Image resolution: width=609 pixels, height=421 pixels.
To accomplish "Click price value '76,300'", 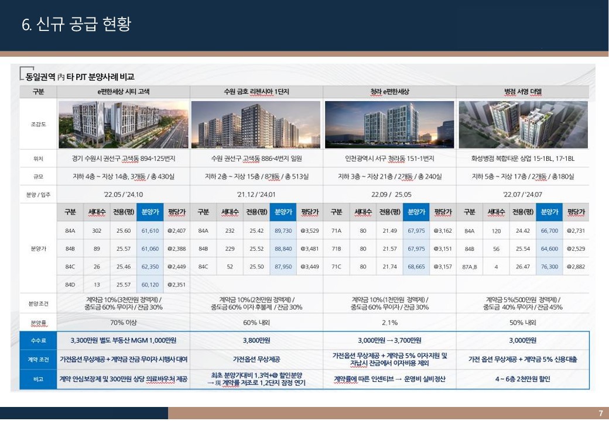I will pos(550,267).
